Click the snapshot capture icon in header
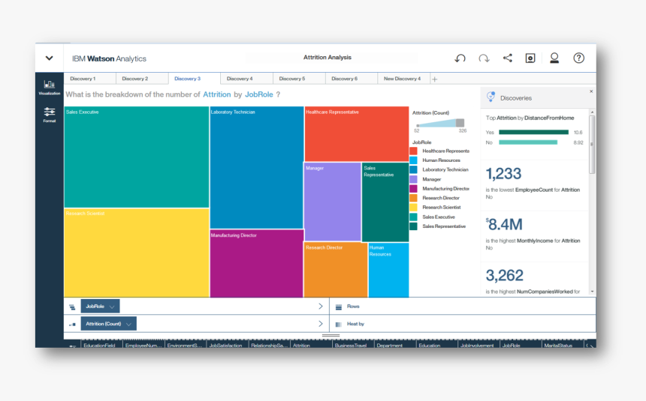 [x=530, y=58]
